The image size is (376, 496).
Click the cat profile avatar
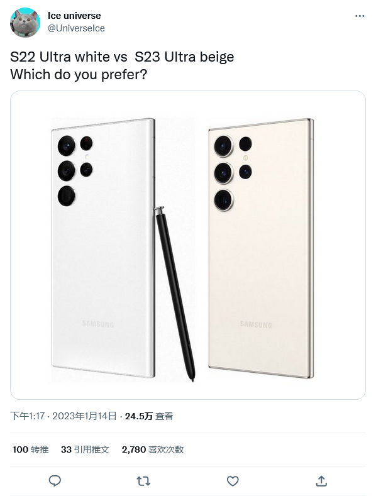click(25, 23)
